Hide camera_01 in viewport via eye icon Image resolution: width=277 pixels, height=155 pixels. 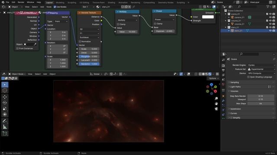[x=270, y=17]
